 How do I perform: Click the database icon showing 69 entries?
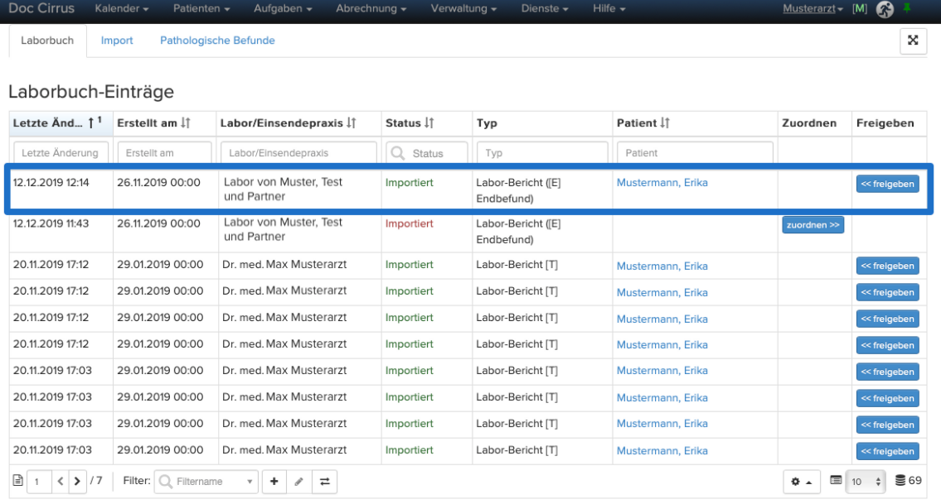[900, 480]
